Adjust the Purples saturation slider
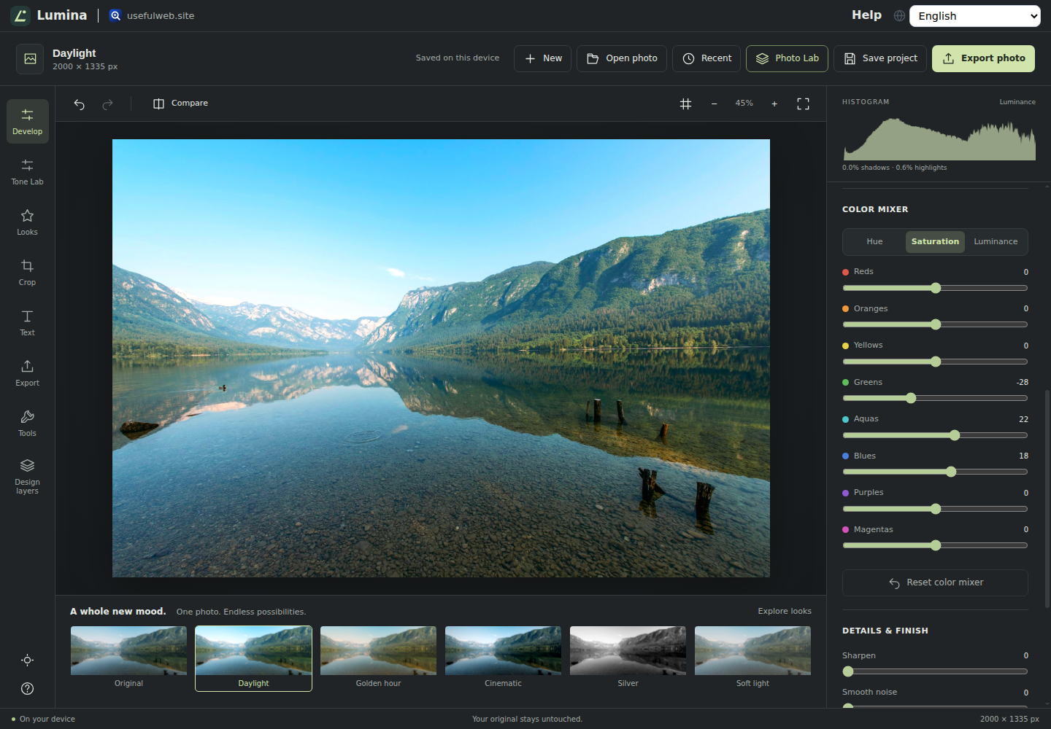 point(935,509)
